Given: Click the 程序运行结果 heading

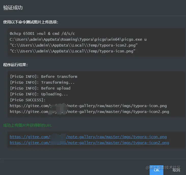Looking at the screenshot, I should (x=15, y=65).
